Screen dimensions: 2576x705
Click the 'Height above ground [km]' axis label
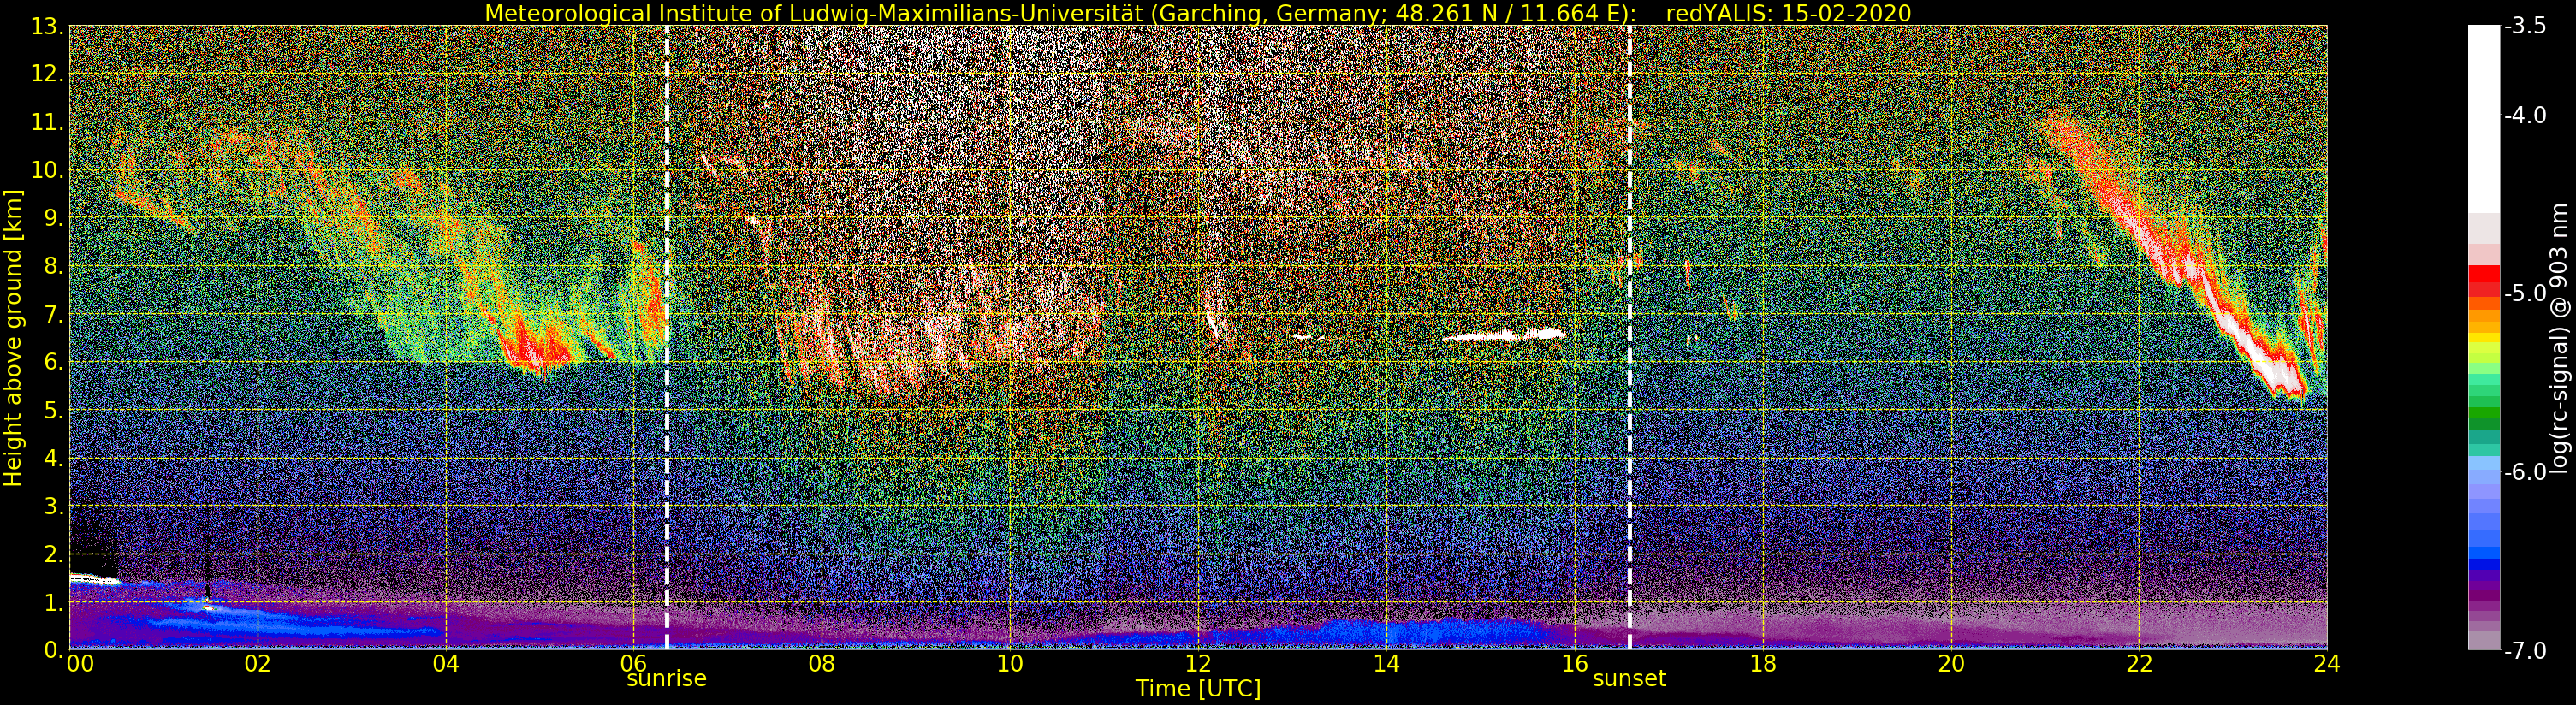[13, 338]
